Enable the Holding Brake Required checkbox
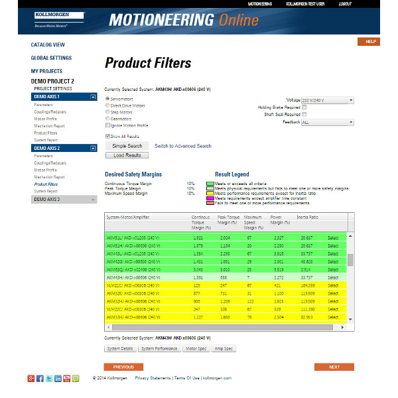Screen dimensions: 398x398 (304, 107)
